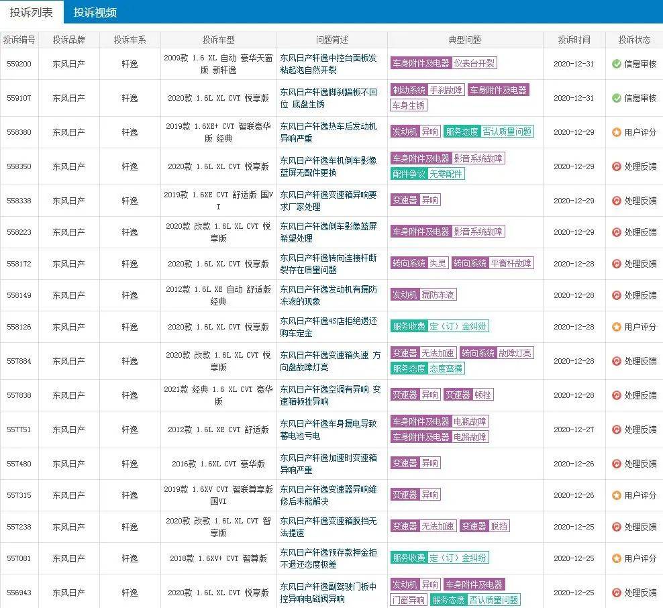This screenshot has width=663, height=608.
Task: Click red feedback icon for complaint 556943
Action: [616, 593]
